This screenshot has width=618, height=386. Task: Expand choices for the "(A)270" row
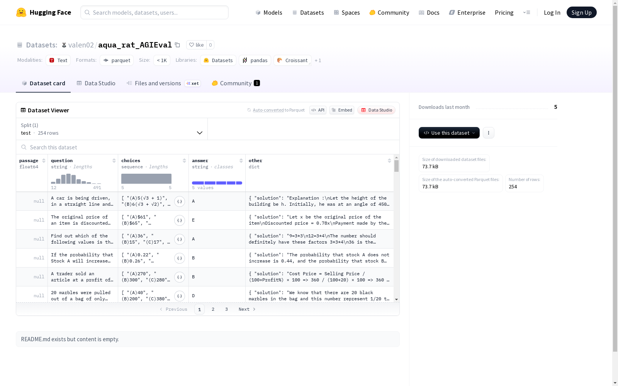pos(180,277)
